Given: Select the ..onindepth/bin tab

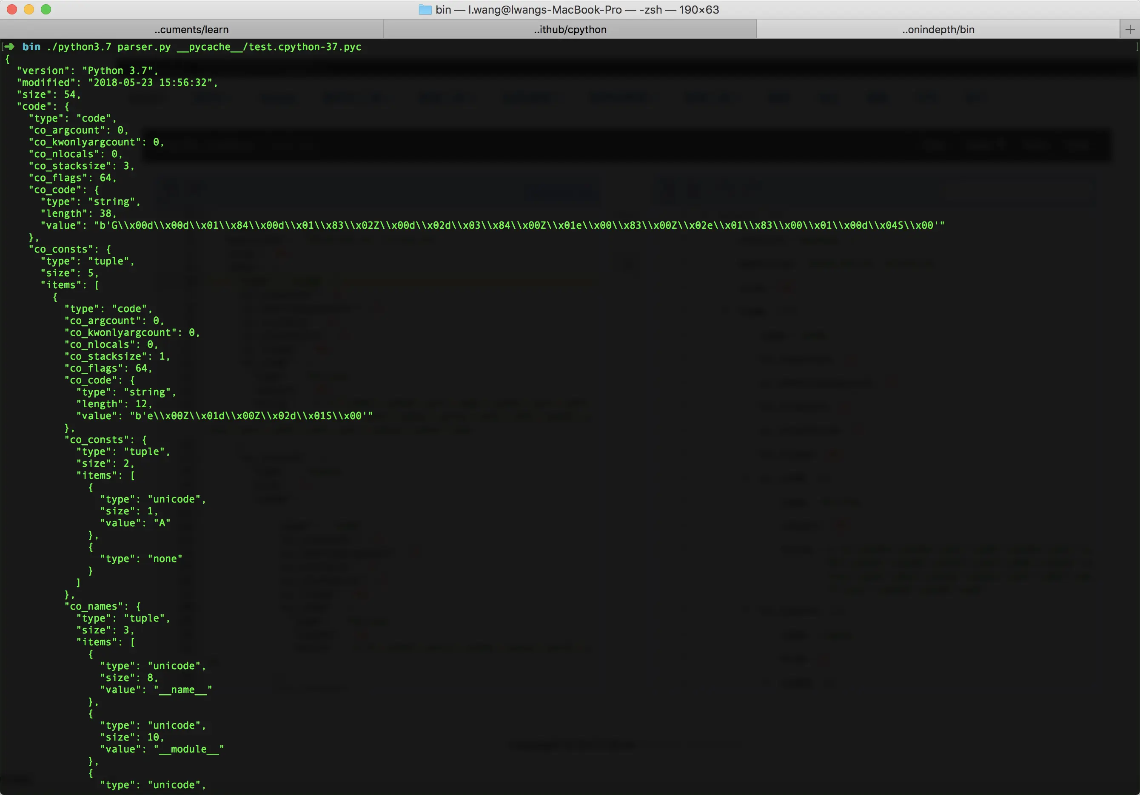Looking at the screenshot, I should pos(938,29).
